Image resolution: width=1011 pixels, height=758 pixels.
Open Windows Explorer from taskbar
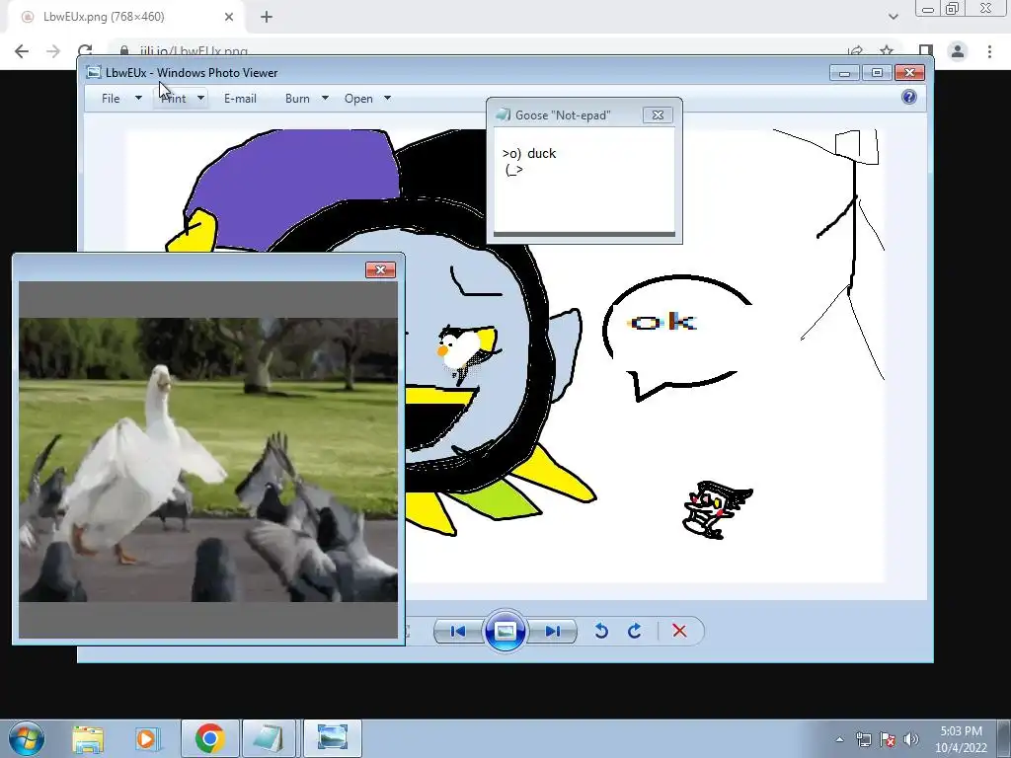pyautogui.click(x=88, y=738)
